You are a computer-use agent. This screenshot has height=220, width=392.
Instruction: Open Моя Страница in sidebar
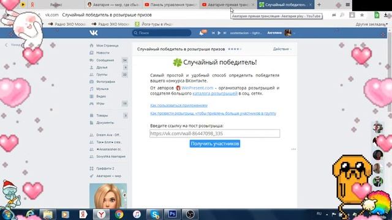coord(108,46)
